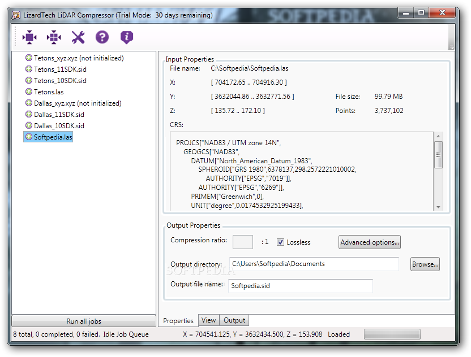This screenshot has width=471, height=357.
Task: Click the add file toolbar icon
Action: 29,37
